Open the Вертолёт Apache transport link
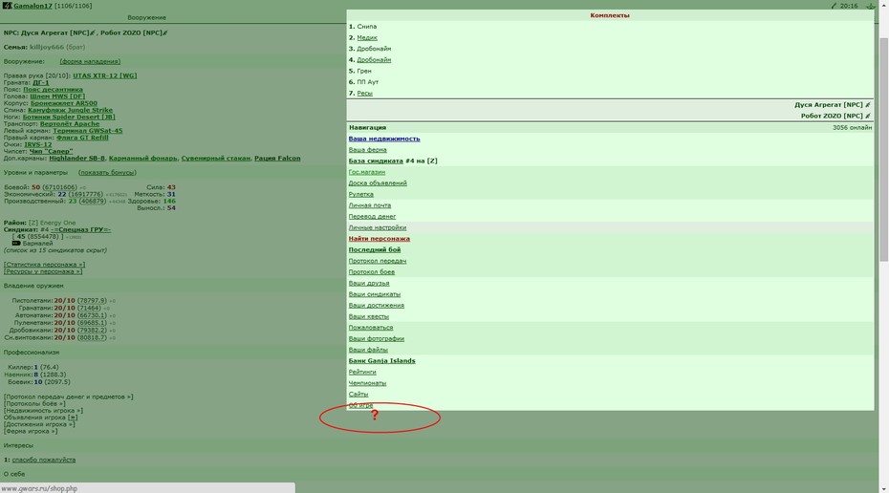This screenshot has width=889, height=493. point(70,123)
